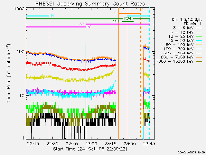Click the '50 - 100 keV' legend label
206x155 pixels.
180,45
